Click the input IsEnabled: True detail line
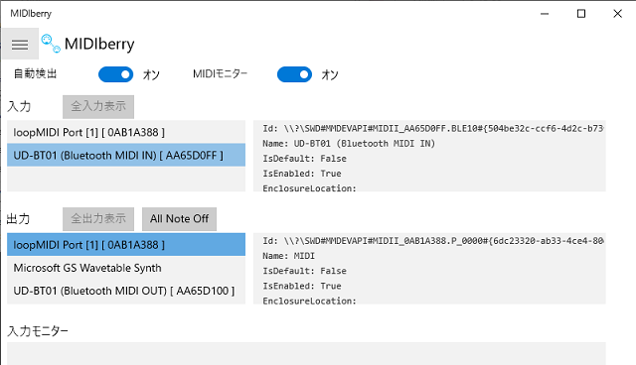Viewport: 636px width, 365px height. pyautogui.click(x=302, y=174)
